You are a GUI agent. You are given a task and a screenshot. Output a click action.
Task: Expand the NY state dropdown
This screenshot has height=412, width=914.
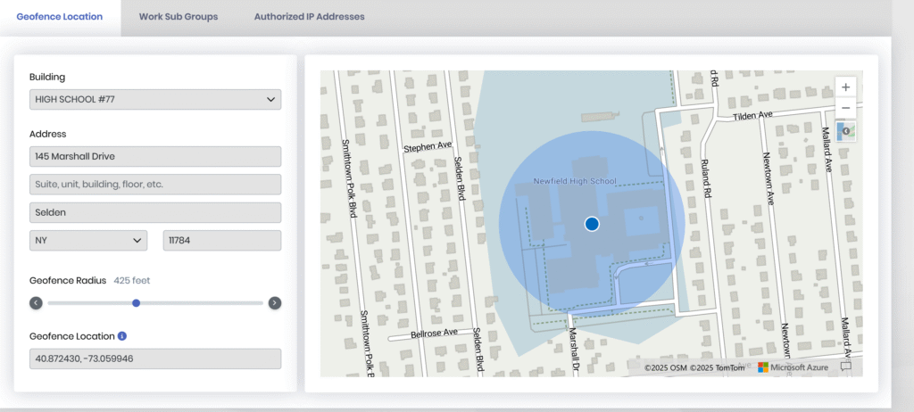(88, 241)
